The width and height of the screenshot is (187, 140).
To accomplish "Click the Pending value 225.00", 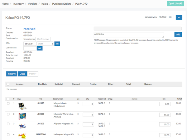I will 27,61.
